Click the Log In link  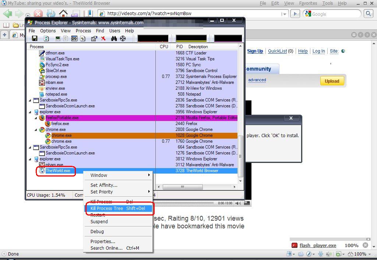[x=318, y=51]
